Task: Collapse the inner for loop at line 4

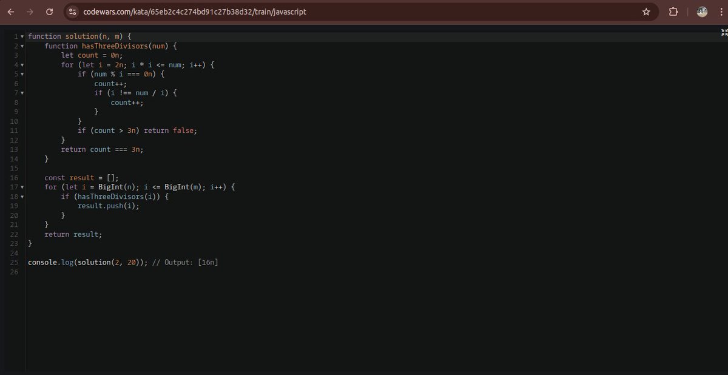Action: tap(22, 65)
